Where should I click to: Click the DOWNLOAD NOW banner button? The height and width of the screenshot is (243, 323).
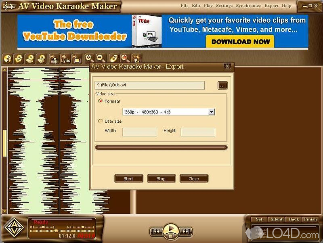click(x=240, y=42)
